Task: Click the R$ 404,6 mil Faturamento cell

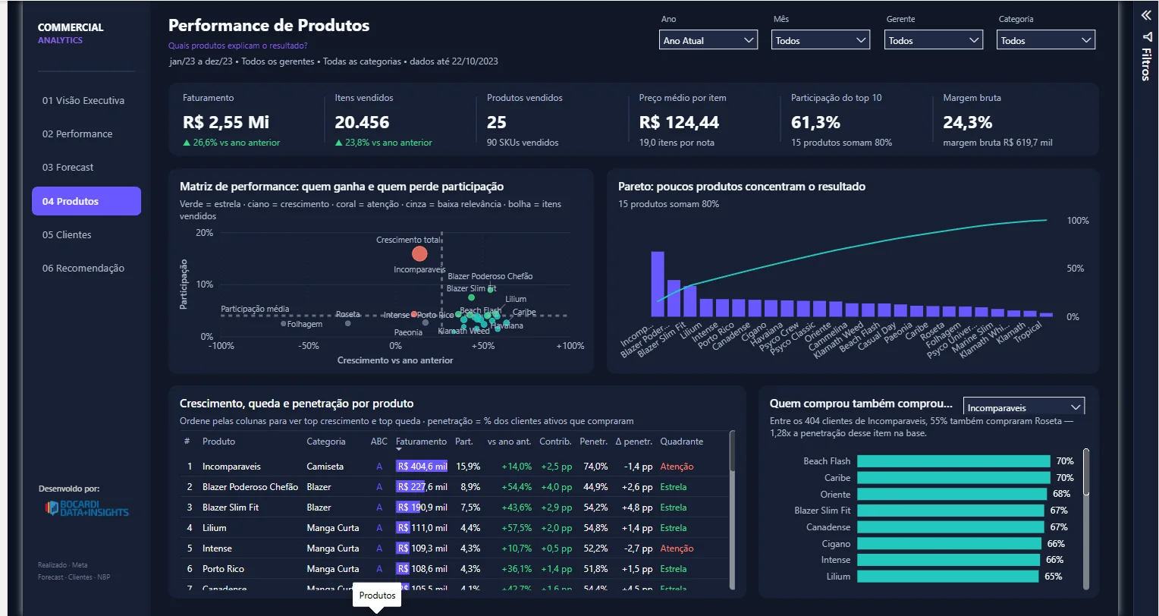Action: point(422,466)
